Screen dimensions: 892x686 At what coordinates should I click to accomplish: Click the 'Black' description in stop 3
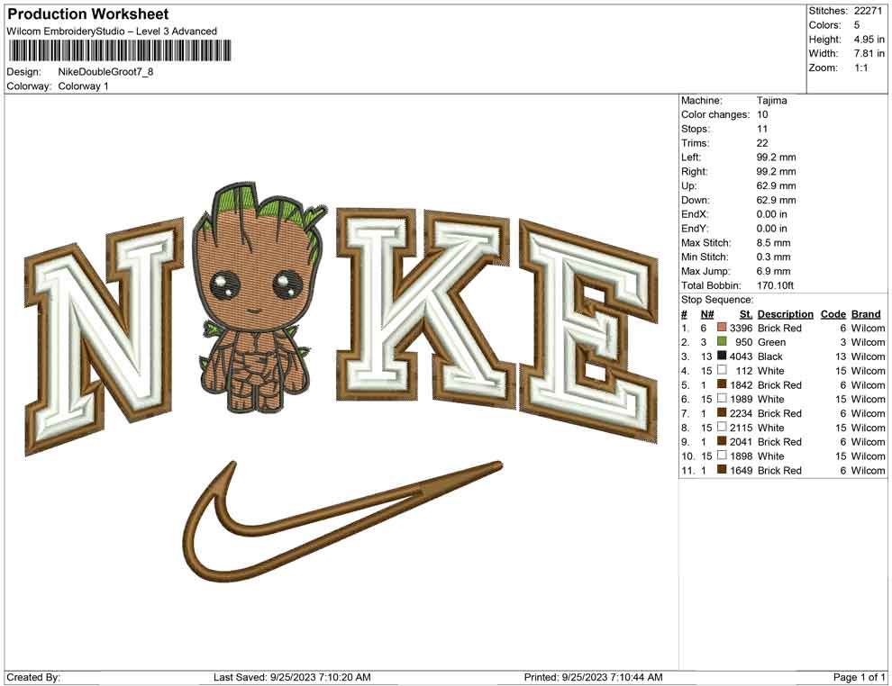[770, 356]
